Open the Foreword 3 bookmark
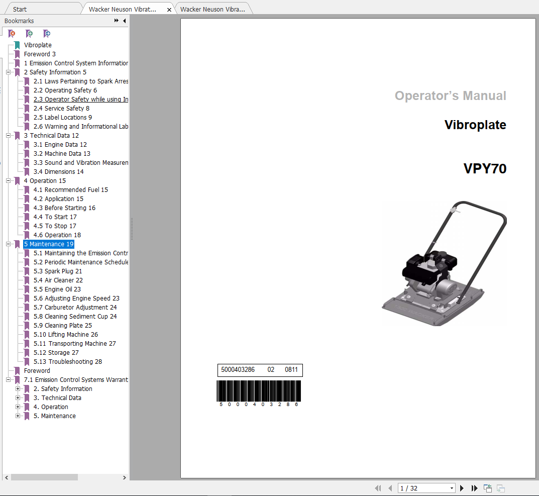This screenshot has height=496, width=539. coord(40,54)
